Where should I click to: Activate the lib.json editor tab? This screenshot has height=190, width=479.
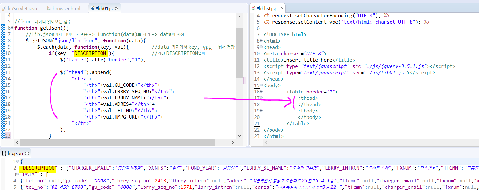coord(15,153)
